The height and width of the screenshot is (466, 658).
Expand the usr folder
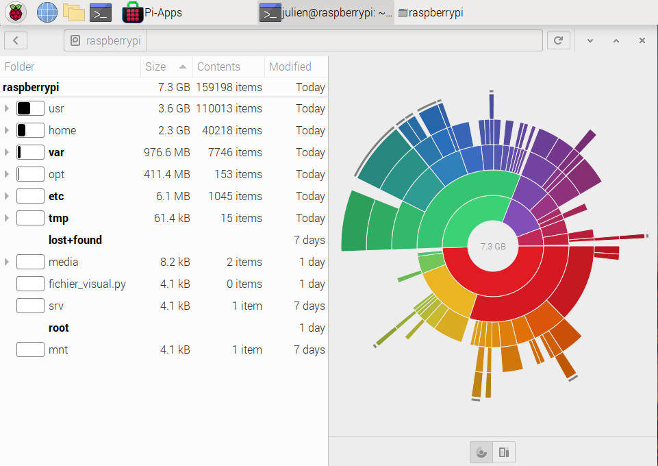click(7, 108)
